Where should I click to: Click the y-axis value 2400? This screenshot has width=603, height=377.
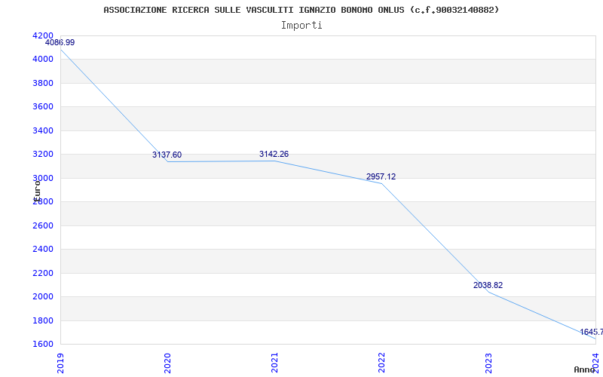(43, 250)
